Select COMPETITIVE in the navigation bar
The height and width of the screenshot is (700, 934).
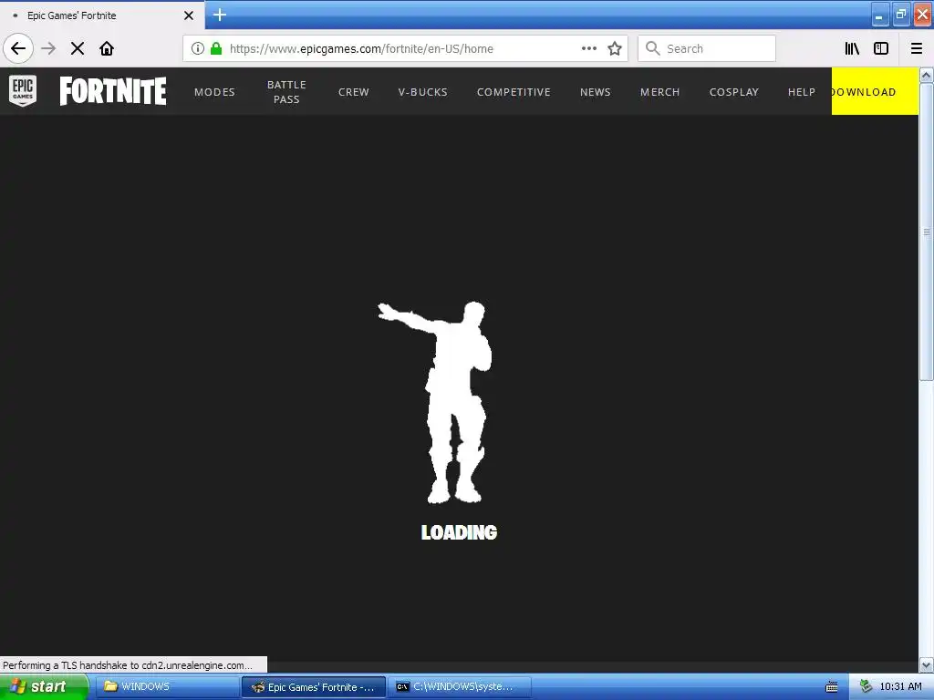[514, 92]
